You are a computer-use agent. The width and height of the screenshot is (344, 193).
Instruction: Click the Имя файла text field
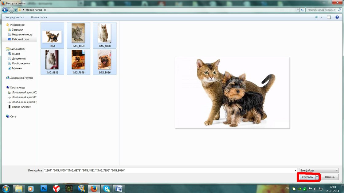(x=169, y=170)
